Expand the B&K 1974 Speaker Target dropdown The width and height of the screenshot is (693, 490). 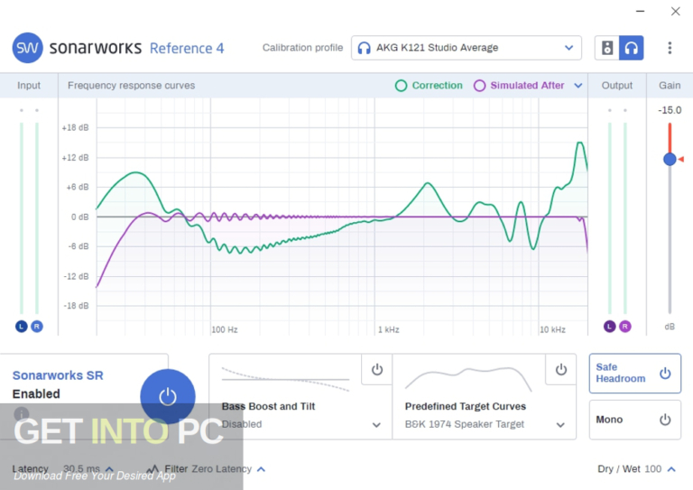click(560, 425)
